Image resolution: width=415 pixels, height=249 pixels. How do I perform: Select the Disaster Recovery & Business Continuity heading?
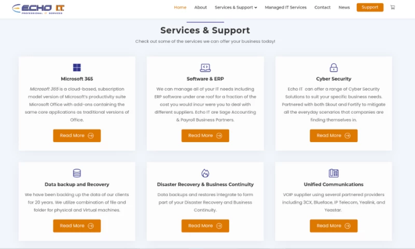pyautogui.click(x=205, y=184)
